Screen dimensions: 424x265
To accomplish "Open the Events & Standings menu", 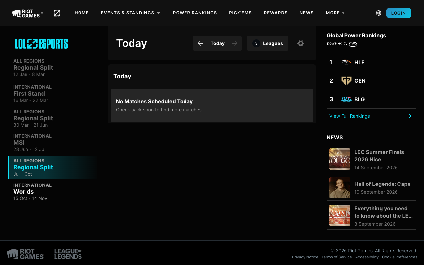I will coord(131,13).
